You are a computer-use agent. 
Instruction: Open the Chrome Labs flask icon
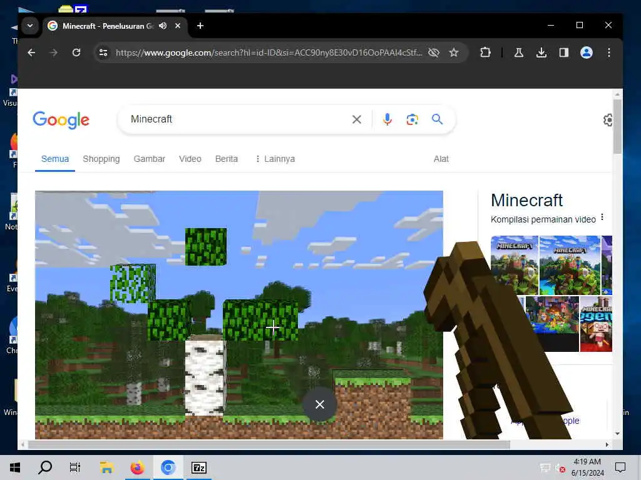pyautogui.click(x=519, y=52)
